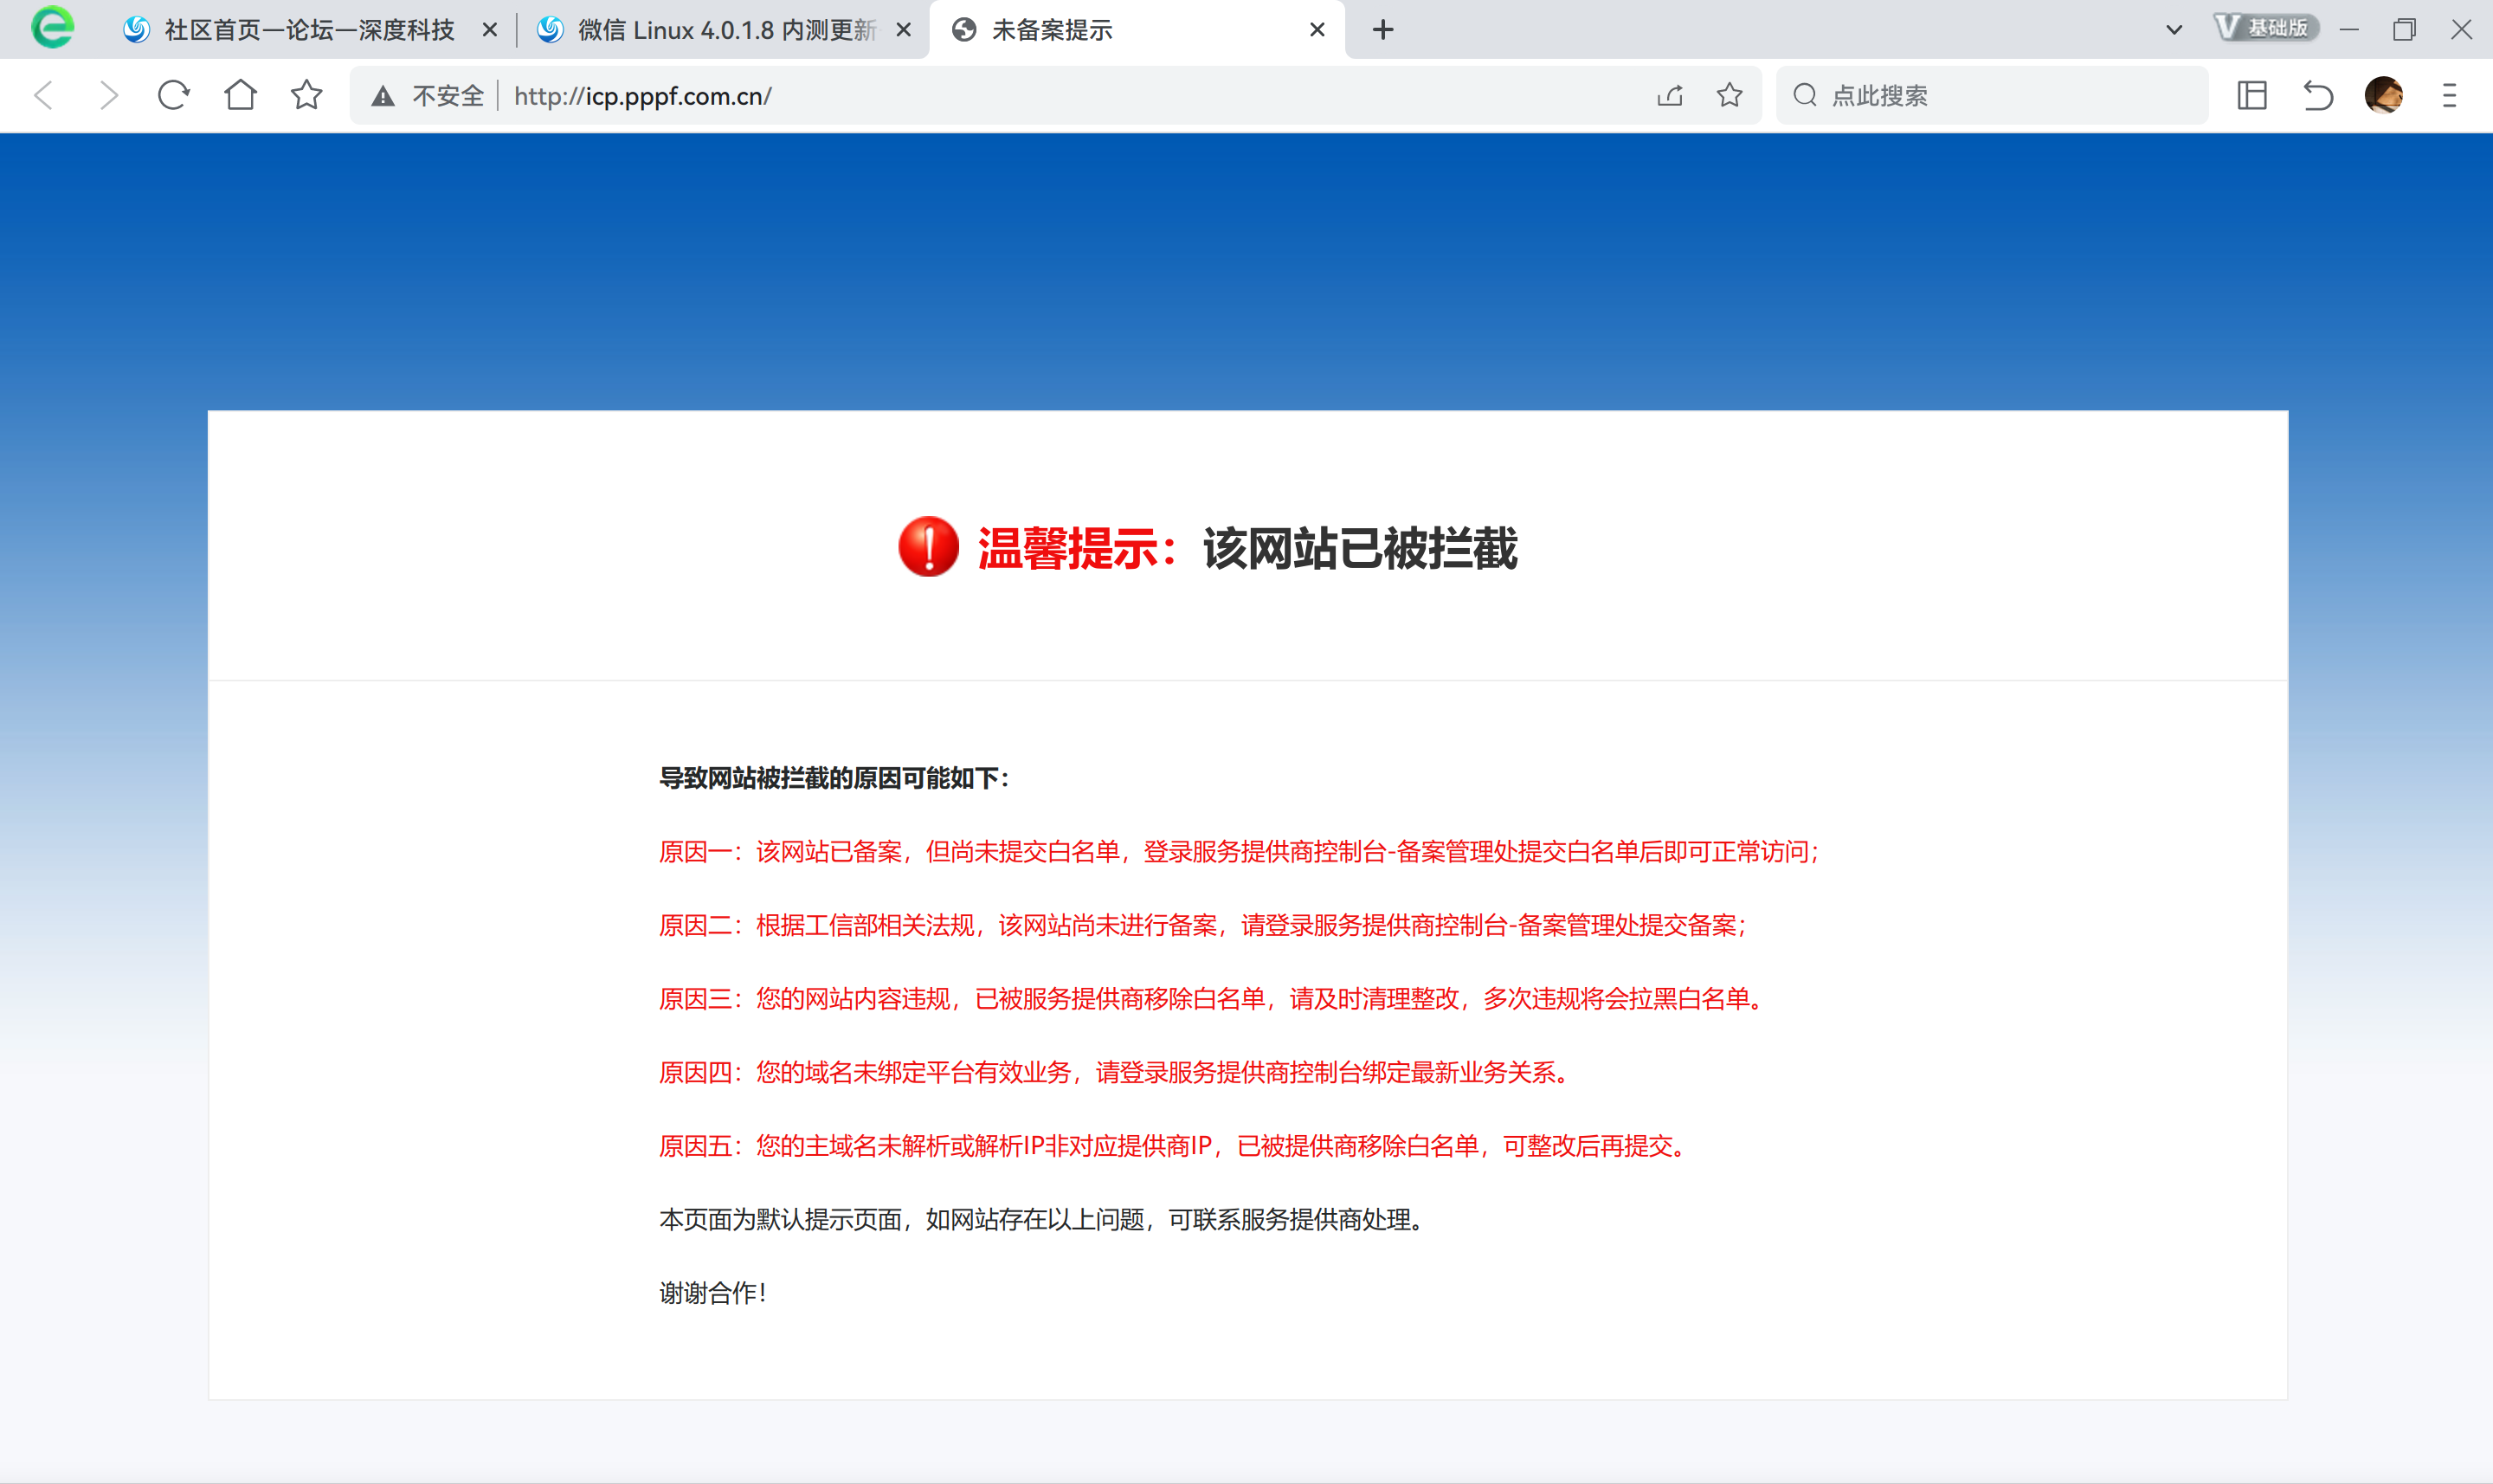
Task: Close the 社区首页 tab
Action: click(490, 30)
